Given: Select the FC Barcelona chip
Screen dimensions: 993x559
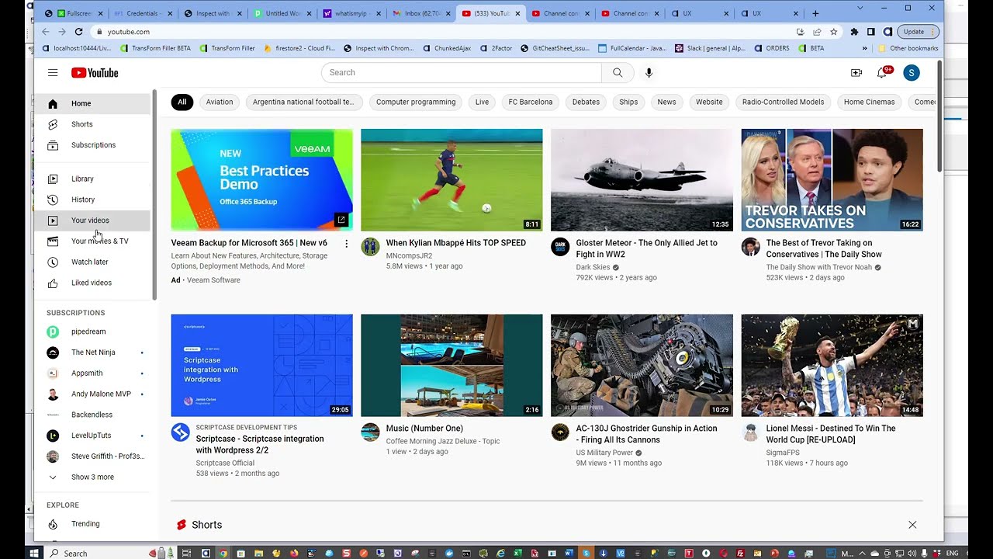Looking at the screenshot, I should 531,102.
